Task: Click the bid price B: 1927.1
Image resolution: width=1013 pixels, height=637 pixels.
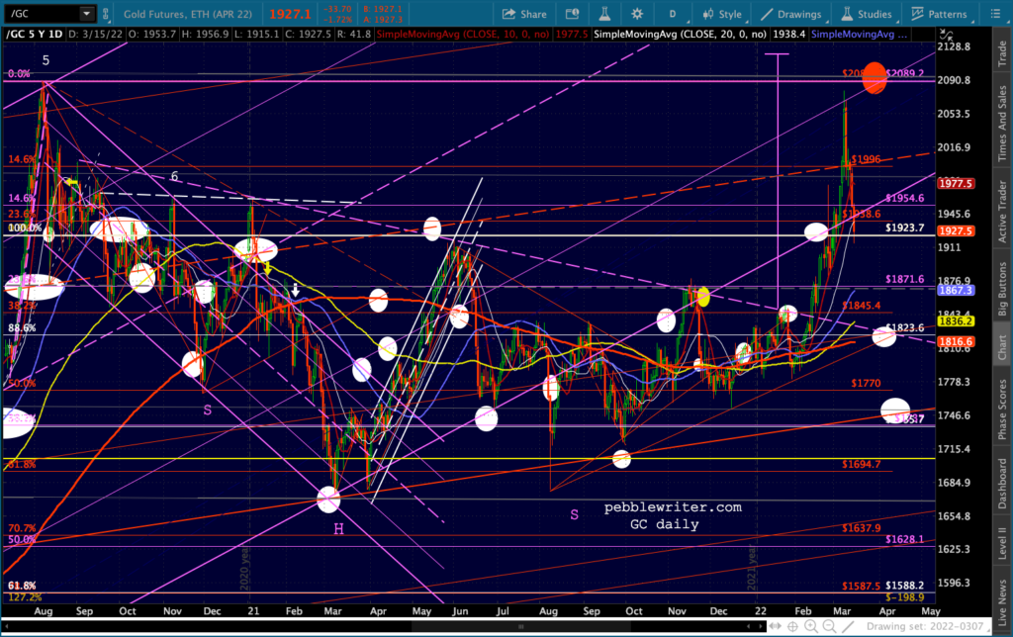Action: coord(382,9)
